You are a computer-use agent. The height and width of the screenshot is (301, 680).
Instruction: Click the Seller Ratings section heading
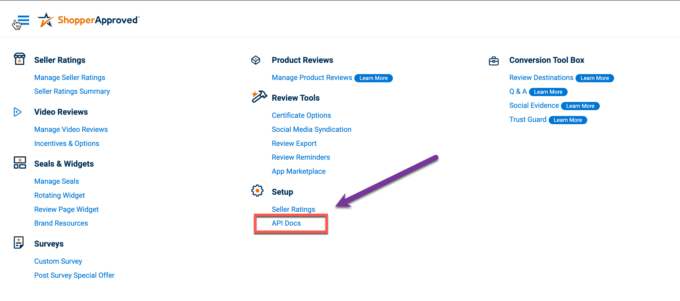[x=60, y=60]
